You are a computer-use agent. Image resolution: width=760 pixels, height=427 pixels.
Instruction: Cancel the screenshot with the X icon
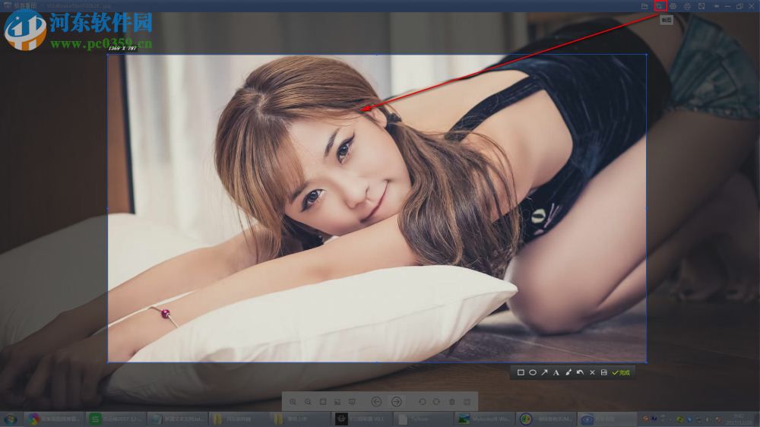click(x=592, y=372)
